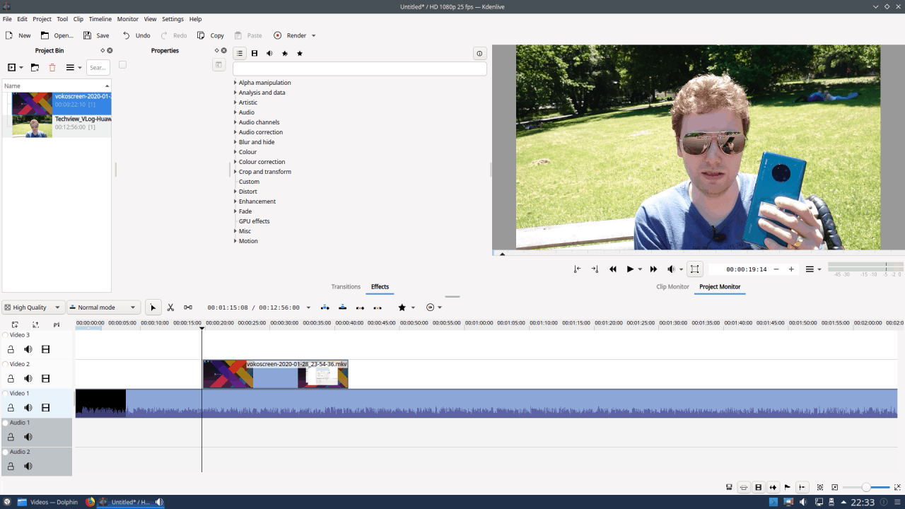Image resolution: width=905 pixels, height=509 pixels.
Task: Toggle edit mode icon in Project Monitor
Action: point(694,269)
